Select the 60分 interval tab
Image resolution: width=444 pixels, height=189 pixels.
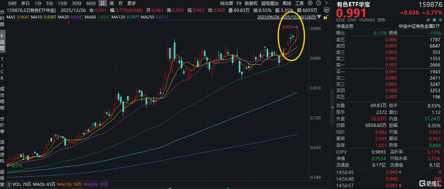(91, 3)
